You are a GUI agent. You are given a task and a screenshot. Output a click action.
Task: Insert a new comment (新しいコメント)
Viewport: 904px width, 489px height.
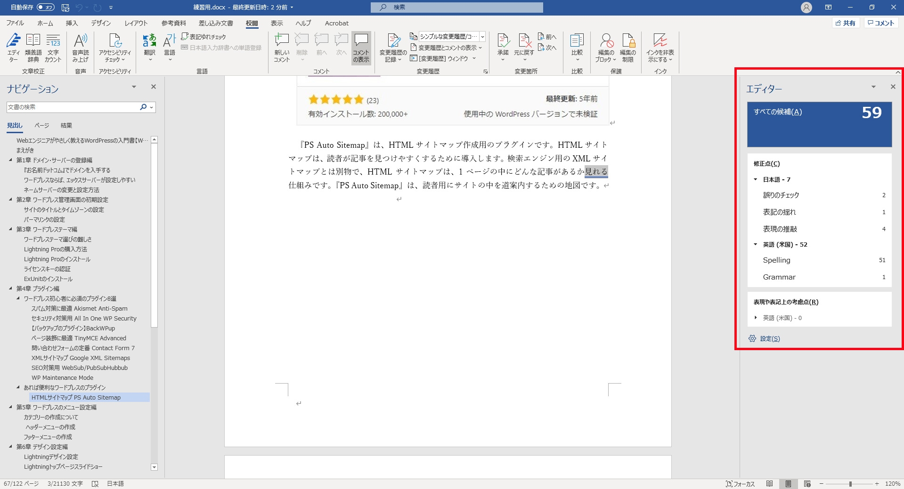coord(282,48)
